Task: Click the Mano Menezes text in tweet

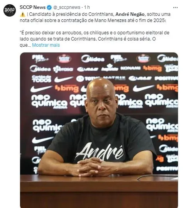Action: (x=109, y=20)
